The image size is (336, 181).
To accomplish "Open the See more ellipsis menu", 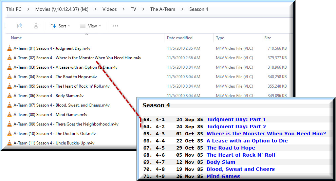I will pos(115,26).
